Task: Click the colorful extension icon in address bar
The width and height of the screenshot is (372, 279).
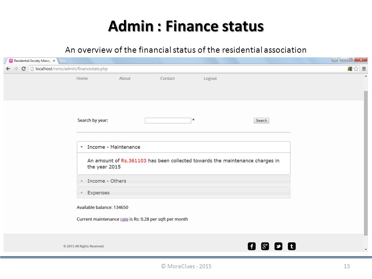Action: point(350,69)
